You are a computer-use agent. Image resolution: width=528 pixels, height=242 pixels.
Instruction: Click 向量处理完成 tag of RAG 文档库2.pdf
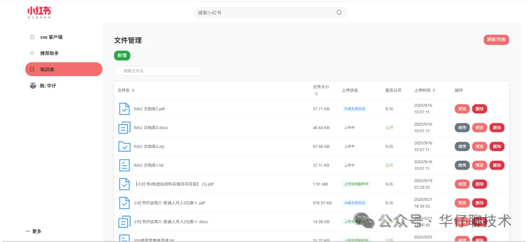(354, 109)
